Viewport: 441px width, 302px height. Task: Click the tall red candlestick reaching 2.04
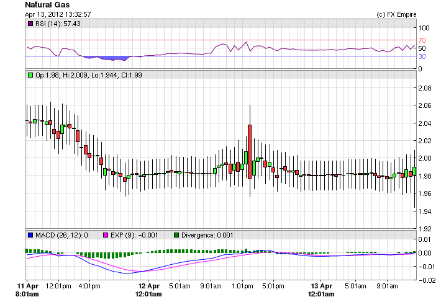[250, 151]
